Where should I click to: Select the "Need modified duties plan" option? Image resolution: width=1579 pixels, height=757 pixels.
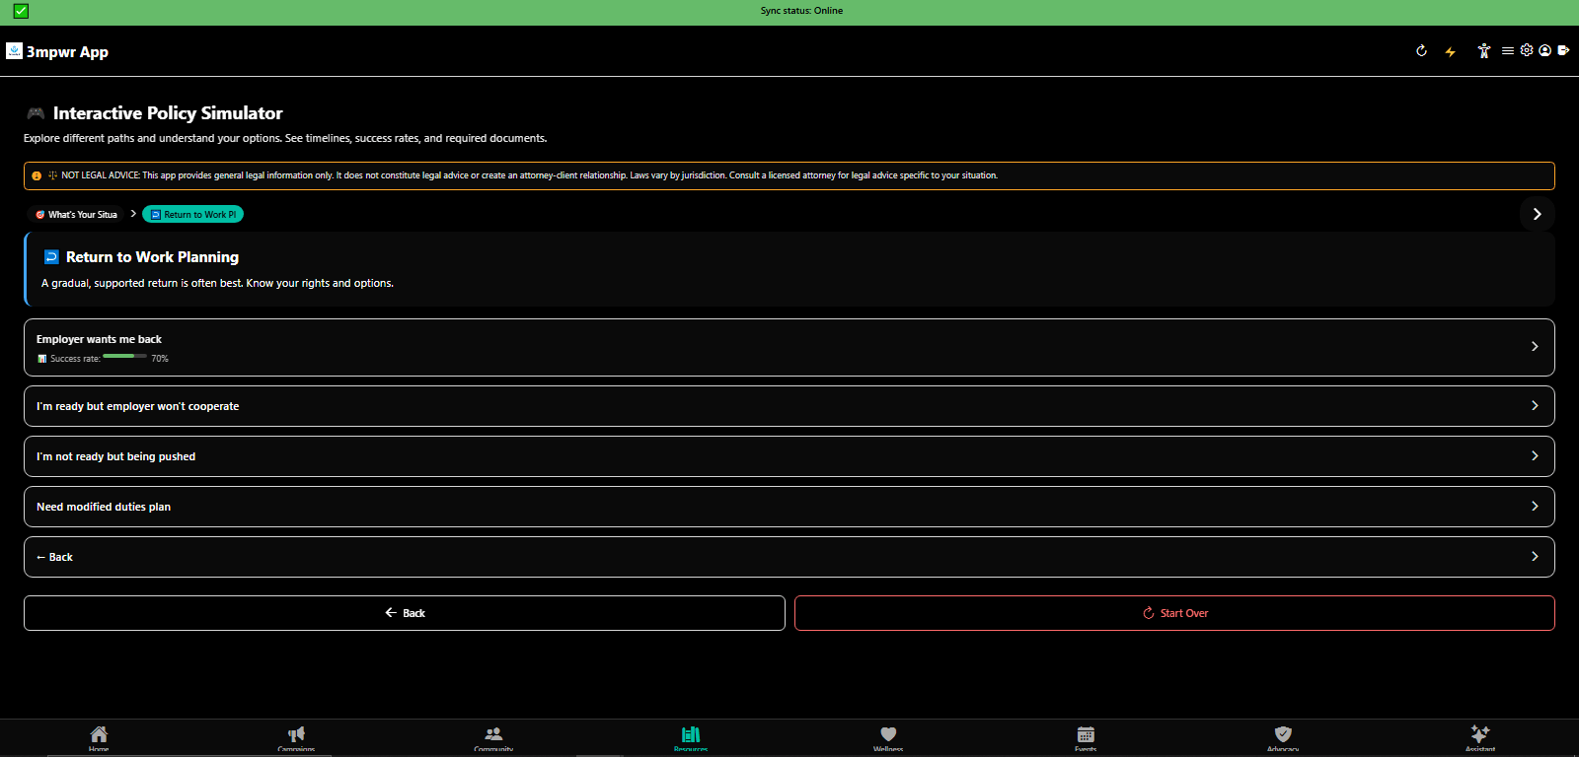click(x=789, y=507)
